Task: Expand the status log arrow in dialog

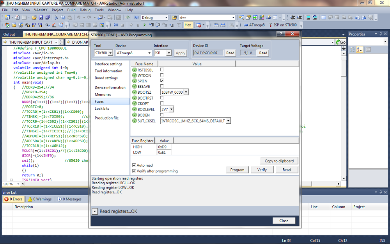Action: coord(94,211)
